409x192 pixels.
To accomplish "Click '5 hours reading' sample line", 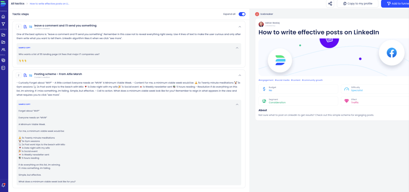I will pyautogui.click(x=29, y=158).
